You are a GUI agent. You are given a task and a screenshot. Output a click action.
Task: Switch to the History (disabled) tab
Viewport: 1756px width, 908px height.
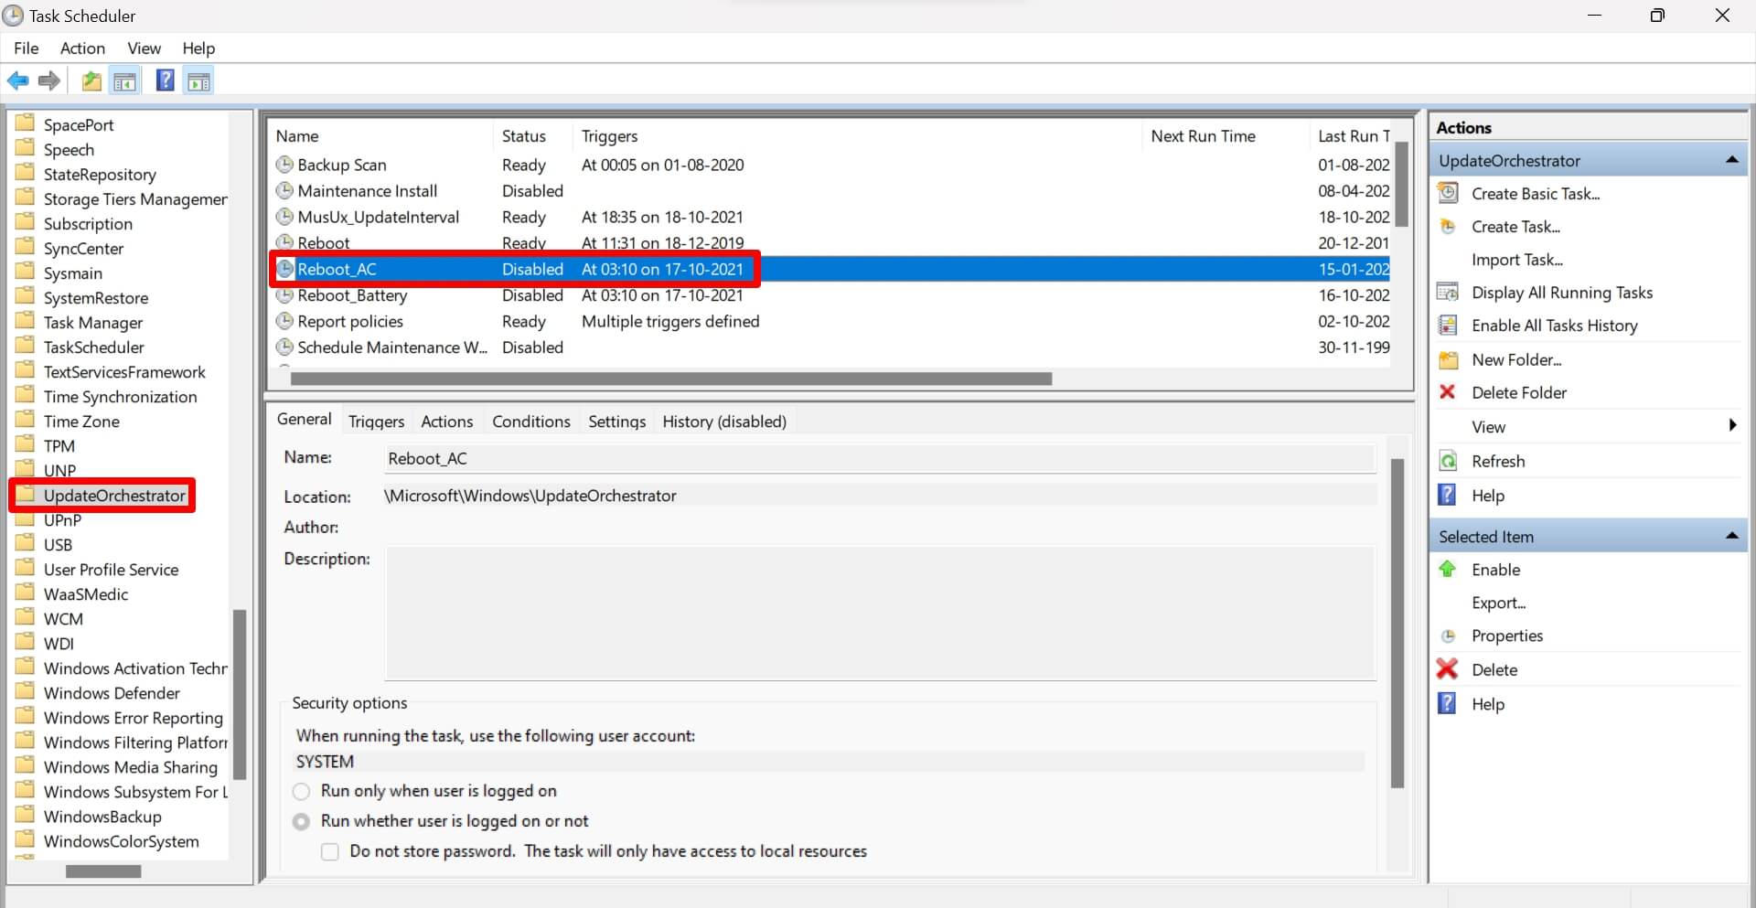click(x=724, y=421)
